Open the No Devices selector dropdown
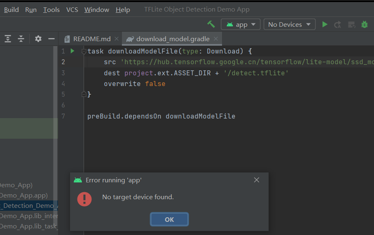The width and height of the screenshot is (374, 235). click(289, 24)
